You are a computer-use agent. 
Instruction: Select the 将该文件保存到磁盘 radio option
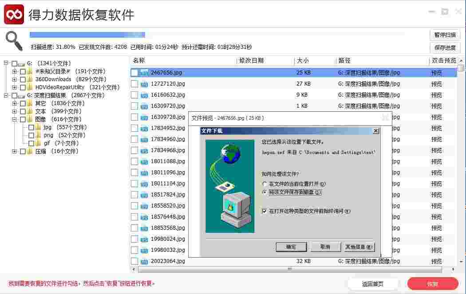pyautogui.click(x=265, y=192)
